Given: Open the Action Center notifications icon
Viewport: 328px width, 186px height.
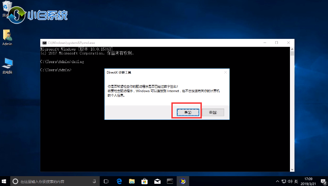Looking at the screenshot, I should click(323, 181).
